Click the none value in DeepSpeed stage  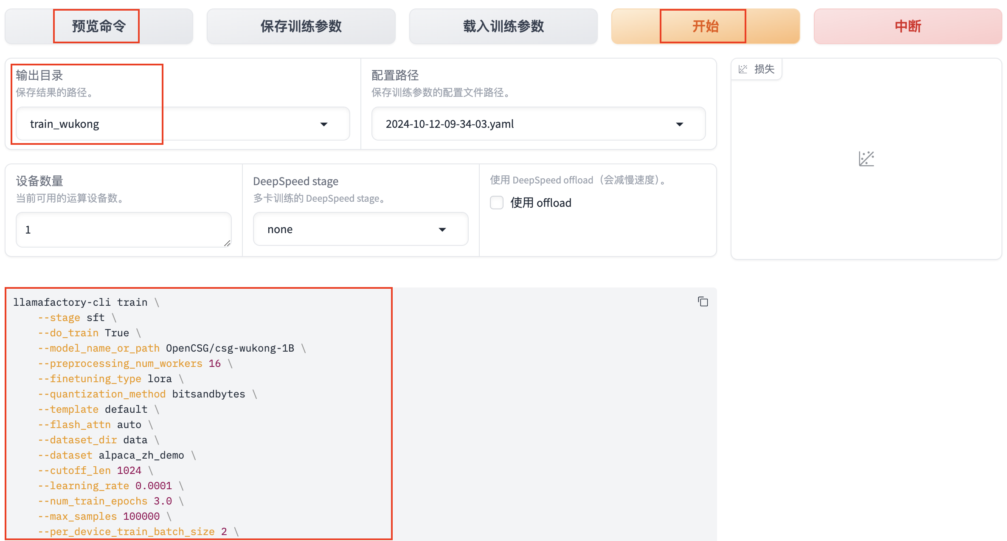coord(280,229)
